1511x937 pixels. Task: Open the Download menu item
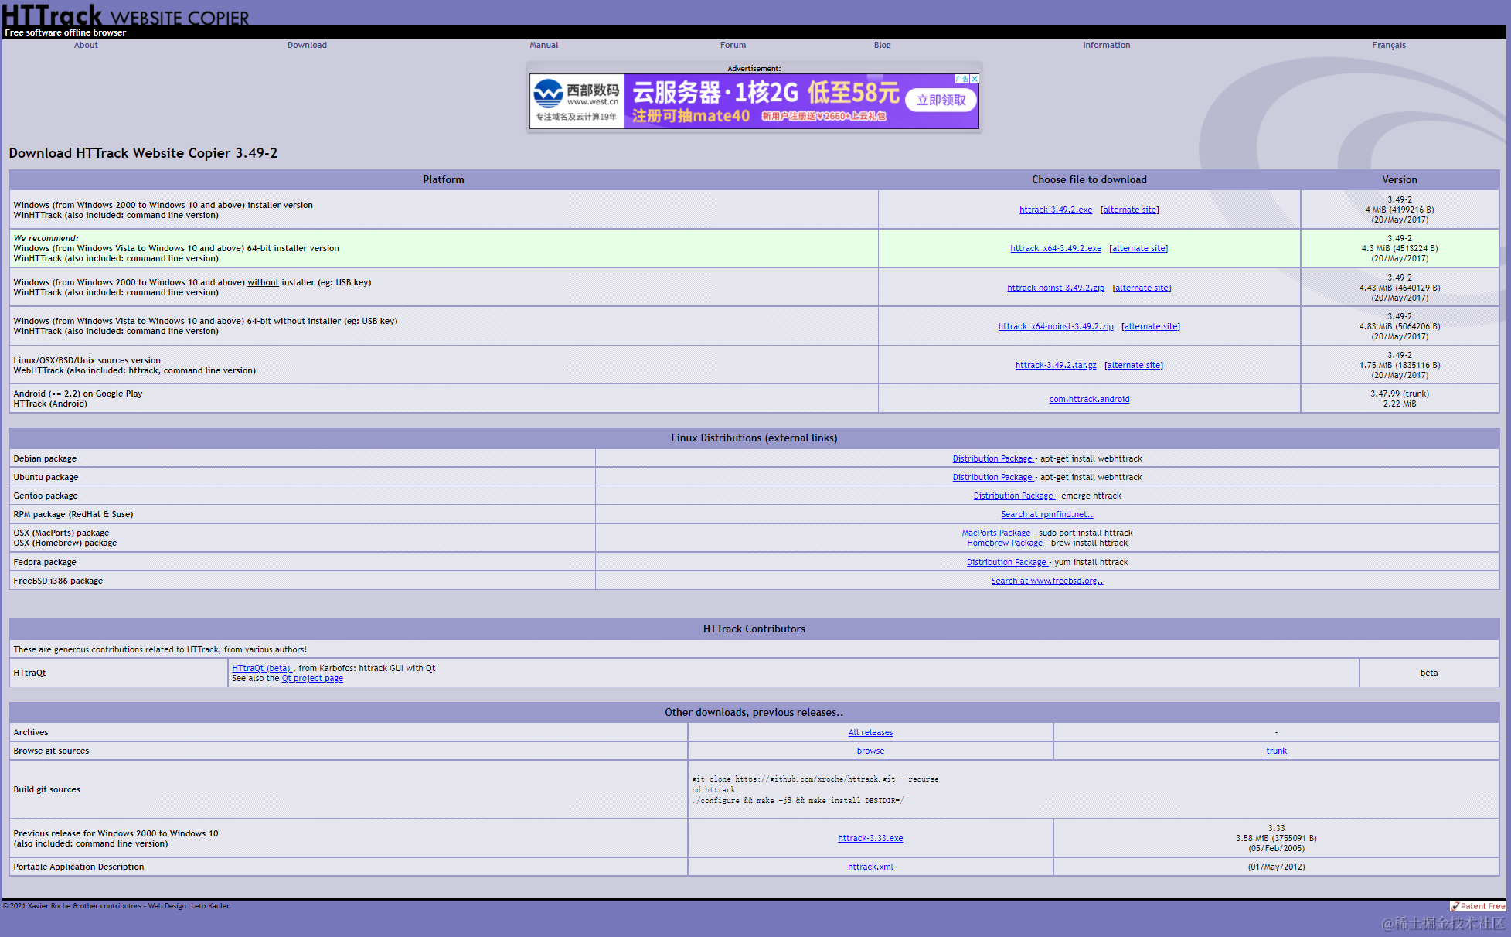click(307, 45)
